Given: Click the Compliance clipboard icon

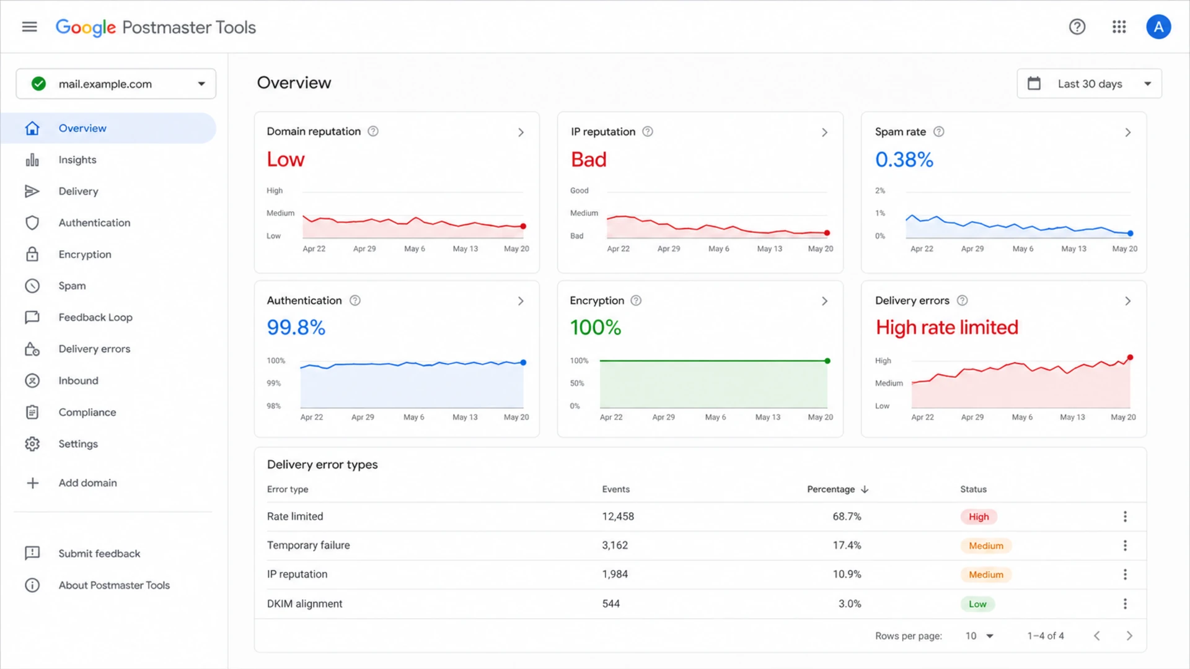Looking at the screenshot, I should click(32, 413).
